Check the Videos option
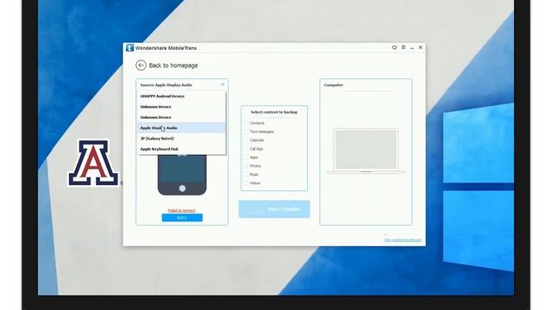Image resolution: width=552 pixels, height=310 pixels. click(x=246, y=183)
